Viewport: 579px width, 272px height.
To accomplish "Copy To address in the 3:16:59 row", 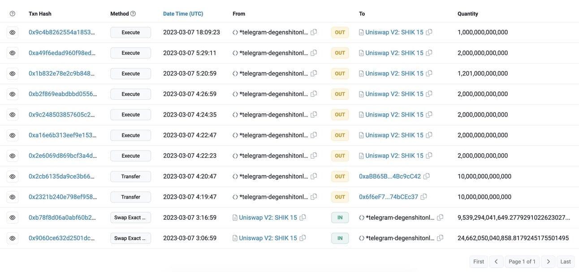I will tap(440, 218).
